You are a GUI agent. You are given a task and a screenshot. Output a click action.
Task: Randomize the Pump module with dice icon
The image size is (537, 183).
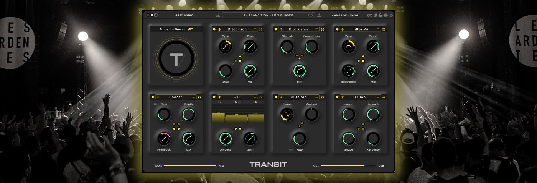tap(384, 97)
